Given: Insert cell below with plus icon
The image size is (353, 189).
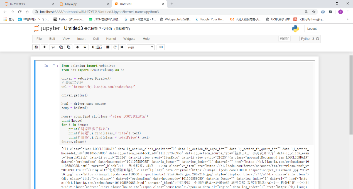Looking at the screenshot, I should tap(45, 47).
